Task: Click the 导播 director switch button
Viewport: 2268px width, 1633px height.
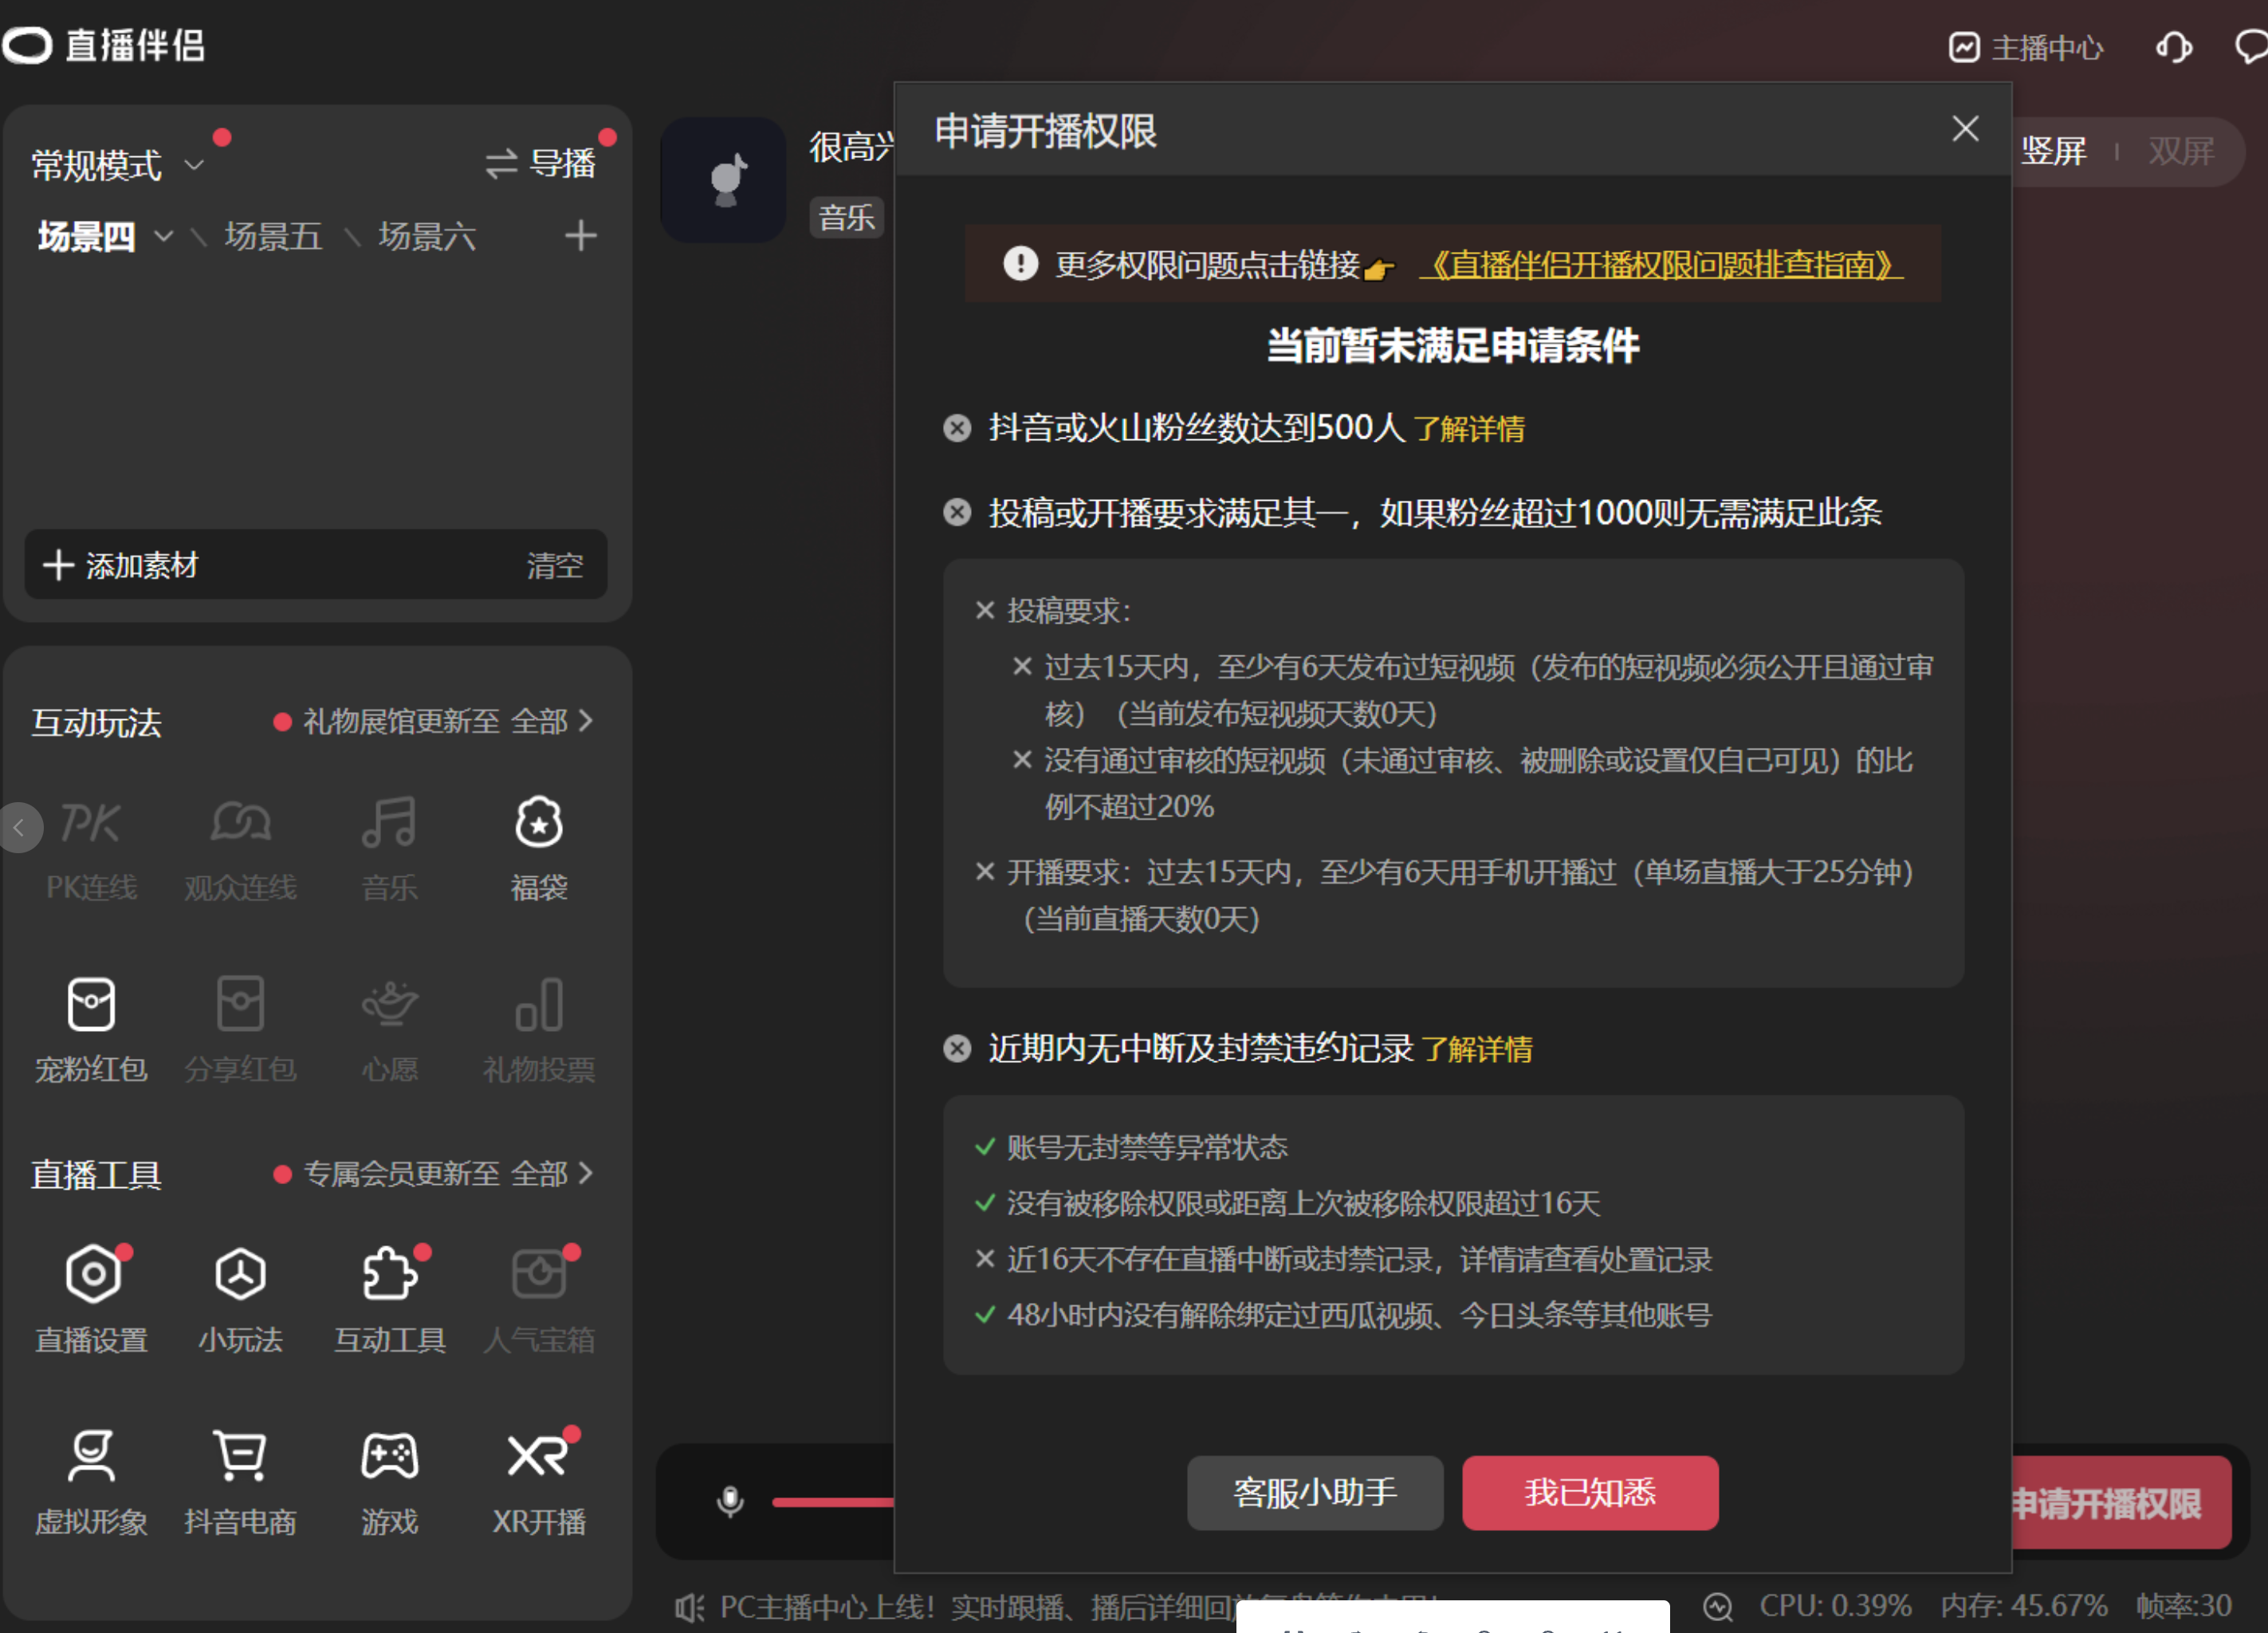Action: coord(541,163)
